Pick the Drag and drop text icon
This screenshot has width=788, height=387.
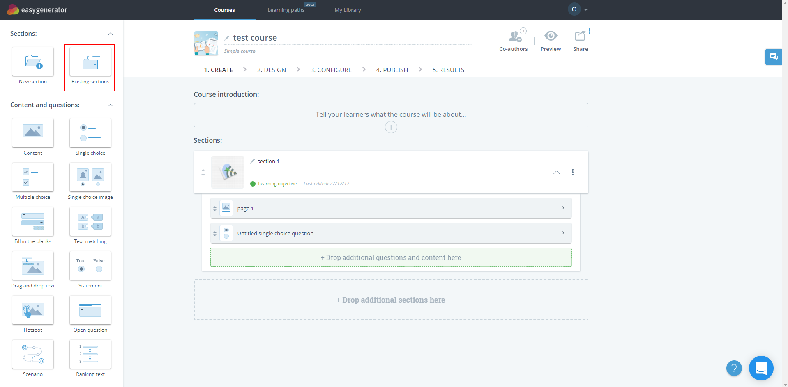(x=33, y=266)
